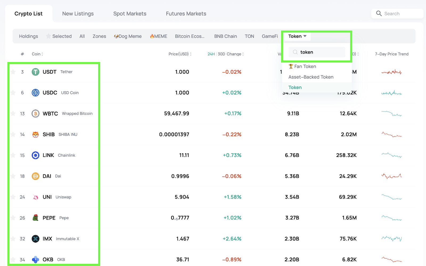Screen dimensions: 426x266
Task: Open the Wrapped Bitcoin coin name
Action: point(77,114)
